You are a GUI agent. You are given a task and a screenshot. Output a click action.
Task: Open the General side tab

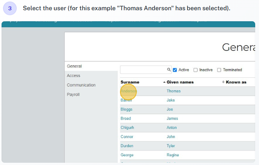tap(74, 66)
